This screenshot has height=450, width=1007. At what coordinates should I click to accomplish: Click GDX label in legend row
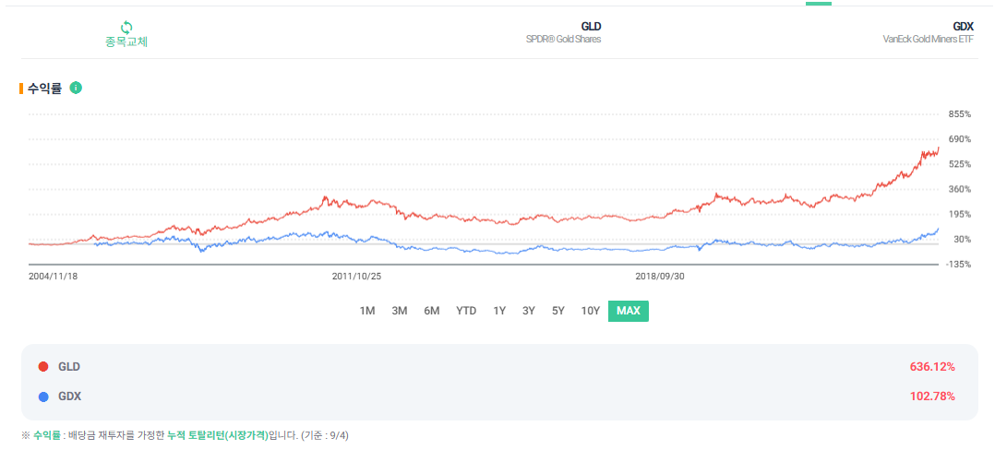[x=69, y=397]
